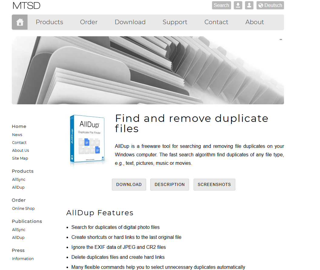
Task: Open the Information link under Press
Action: (23, 259)
